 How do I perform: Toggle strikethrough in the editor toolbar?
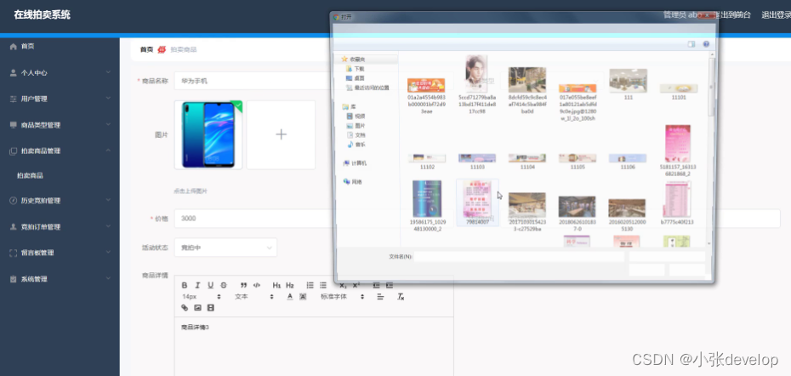click(x=224, y=285)
